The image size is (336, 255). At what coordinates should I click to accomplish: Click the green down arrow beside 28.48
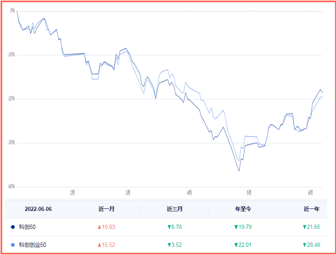[x=305, y=245]
